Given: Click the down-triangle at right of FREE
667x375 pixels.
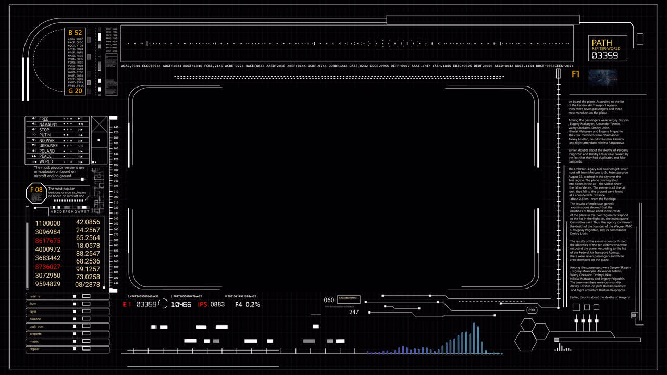Looking at the screenshot, I should coord(80,119).
